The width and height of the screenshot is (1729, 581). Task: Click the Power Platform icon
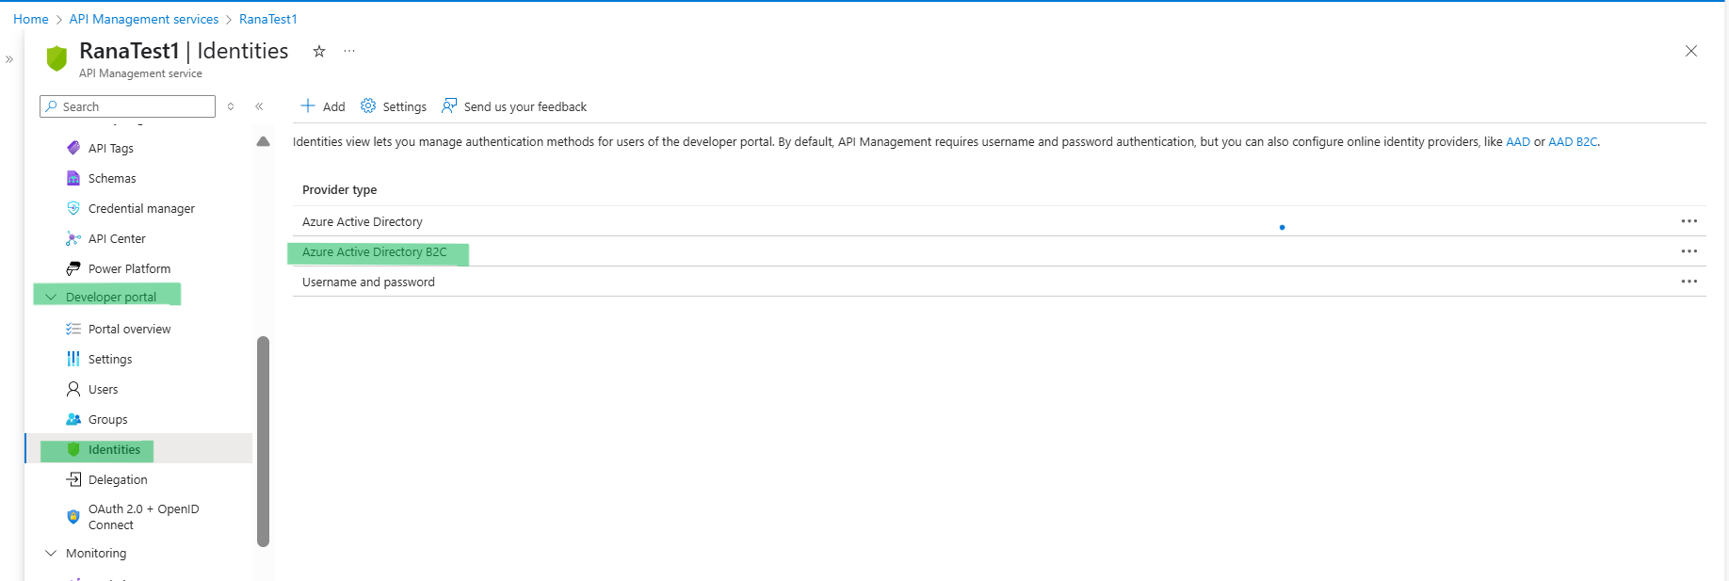pos(73,268)
